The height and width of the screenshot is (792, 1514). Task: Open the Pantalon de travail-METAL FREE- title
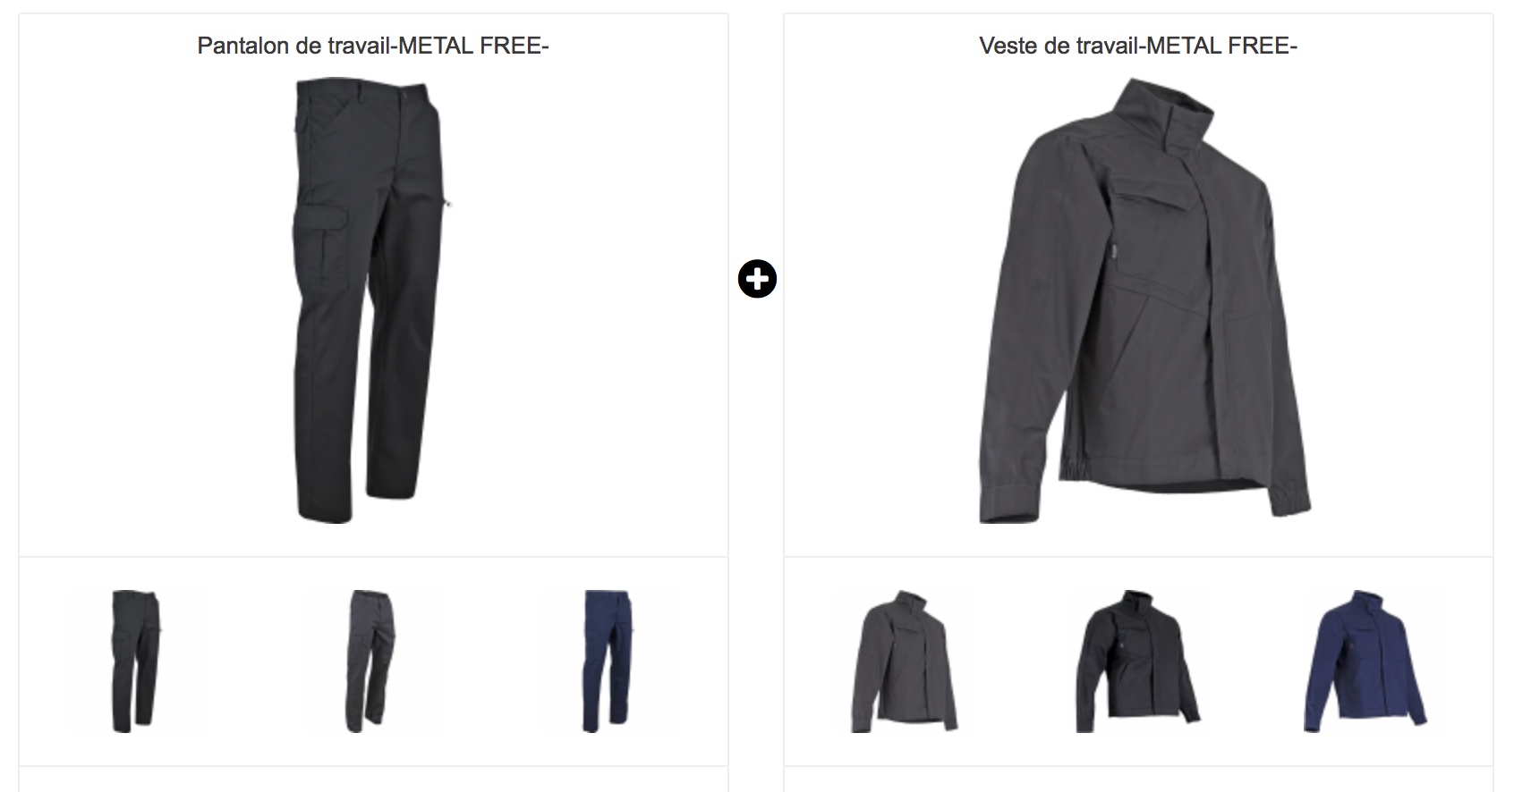click(x=373, y=46)
